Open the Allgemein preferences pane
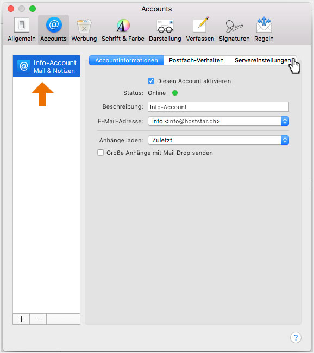Viewport: 314px width, 353px height. point(22,29)
